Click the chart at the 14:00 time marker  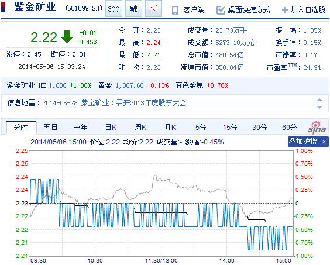click(226, 260)
